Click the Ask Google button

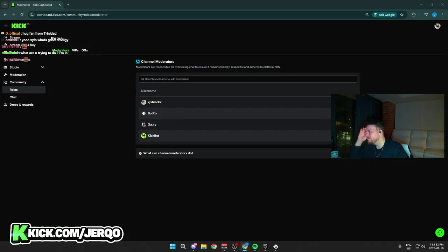click(x=384, y=15)
